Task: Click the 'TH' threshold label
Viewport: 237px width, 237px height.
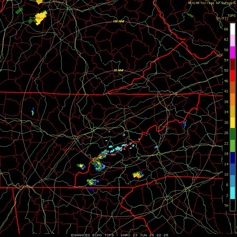Action: (226, 206)
